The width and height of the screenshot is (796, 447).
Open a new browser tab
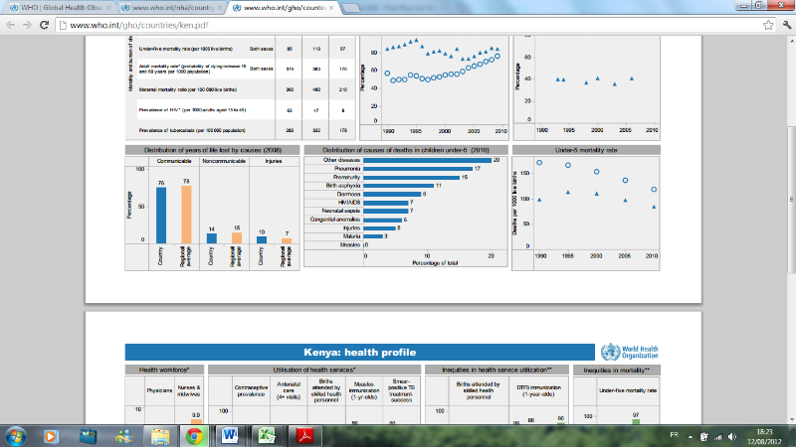point(351,8)
